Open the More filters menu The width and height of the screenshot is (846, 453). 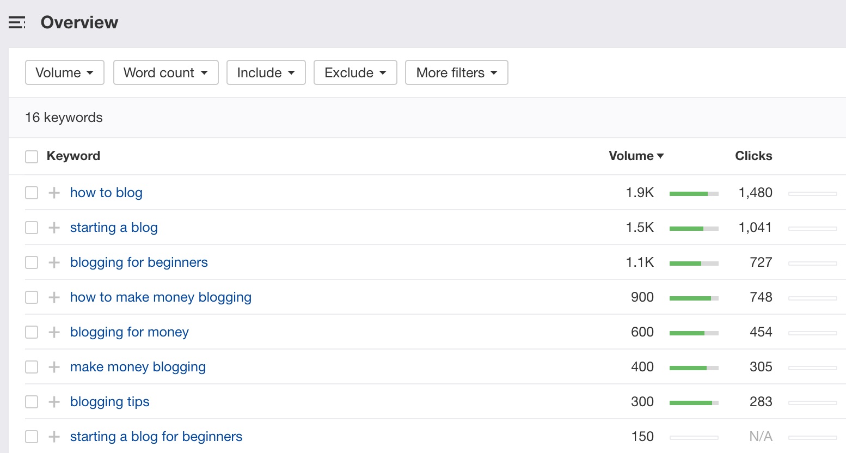click(x=456, y=72)
